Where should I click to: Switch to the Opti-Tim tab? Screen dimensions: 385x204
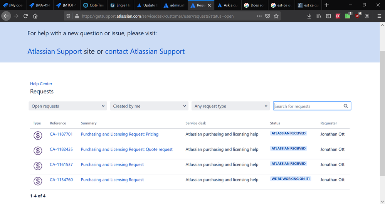(x=94, y=5)
